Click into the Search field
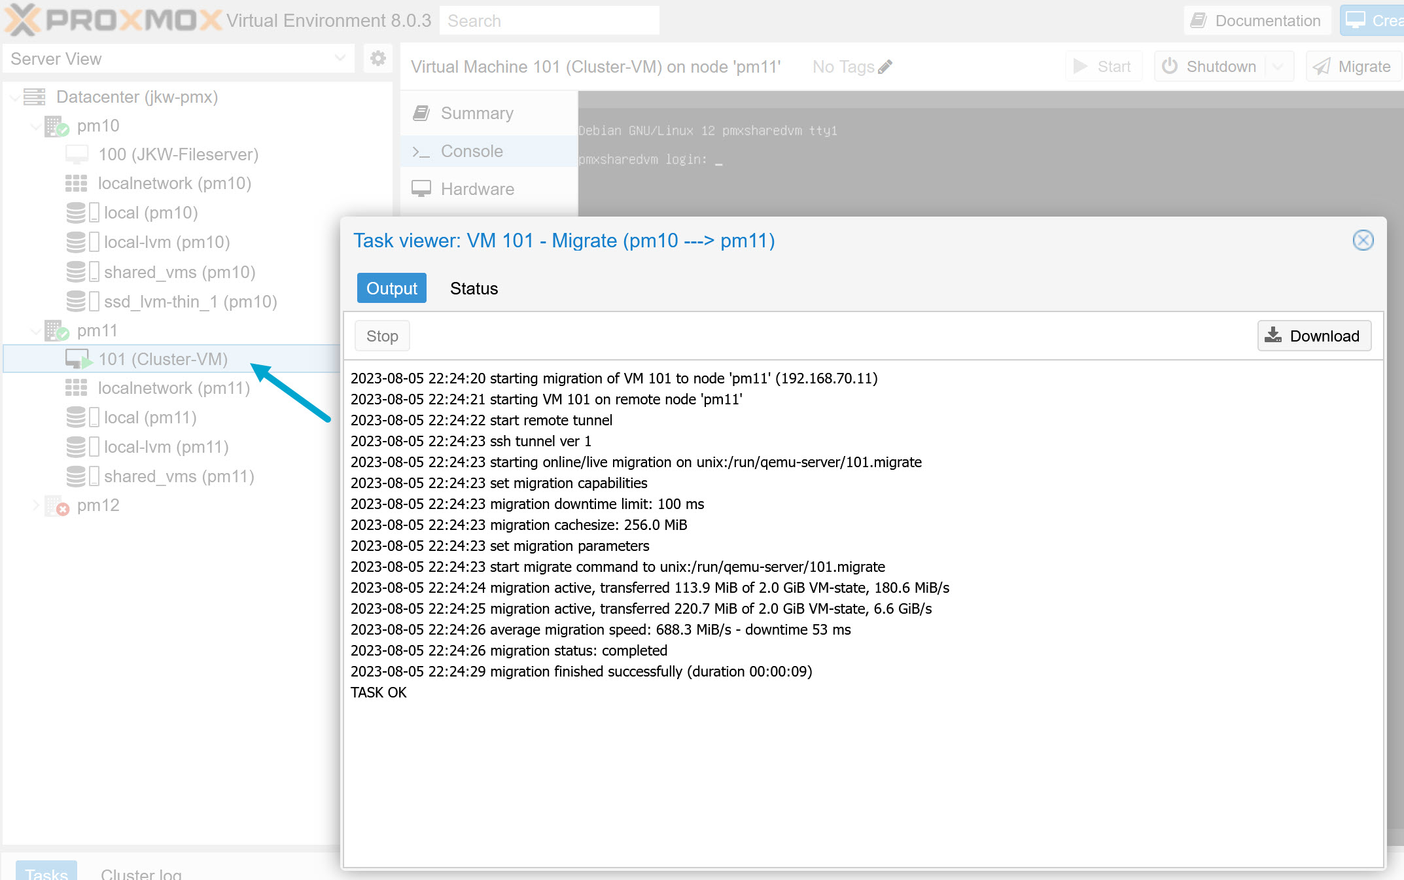 pos(549,21)
